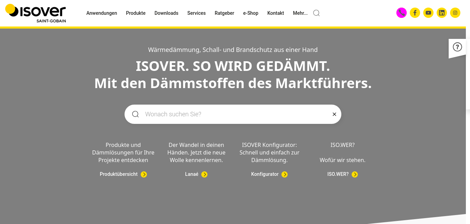This screenshot has height=224, width=470.
Task: Click 'ISOVER. SO WIRD GEDÄMMT.' headline
Action: click(233, 66)
